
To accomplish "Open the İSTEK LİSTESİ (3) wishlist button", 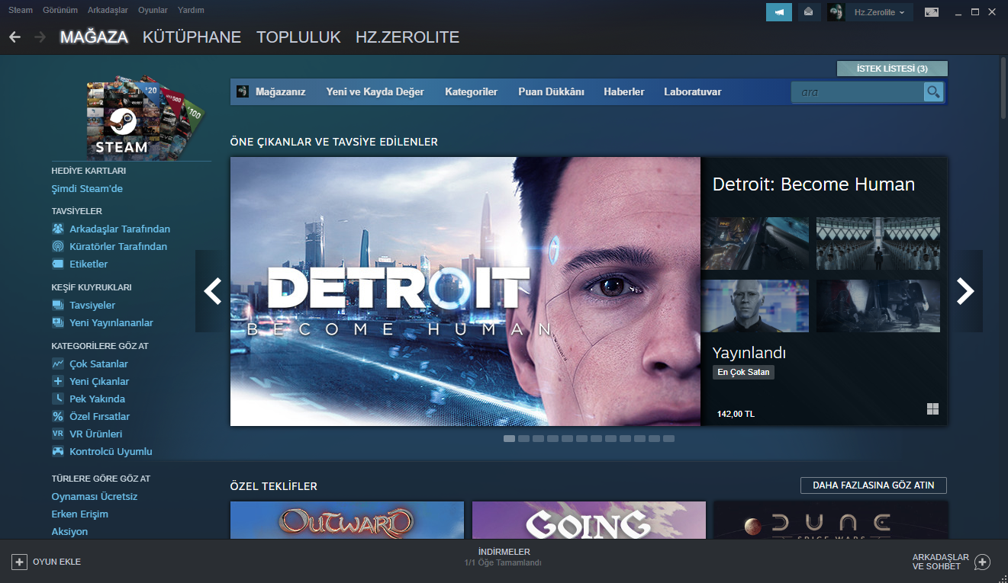I will (x=892, y=69).
